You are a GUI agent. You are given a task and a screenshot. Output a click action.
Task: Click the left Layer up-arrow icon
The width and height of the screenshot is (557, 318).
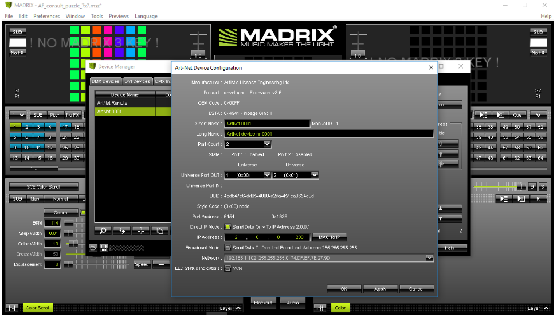[238, 308]
